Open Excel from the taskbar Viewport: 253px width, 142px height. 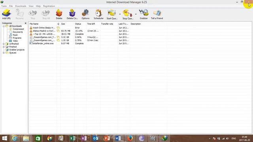tap(72, 138)
